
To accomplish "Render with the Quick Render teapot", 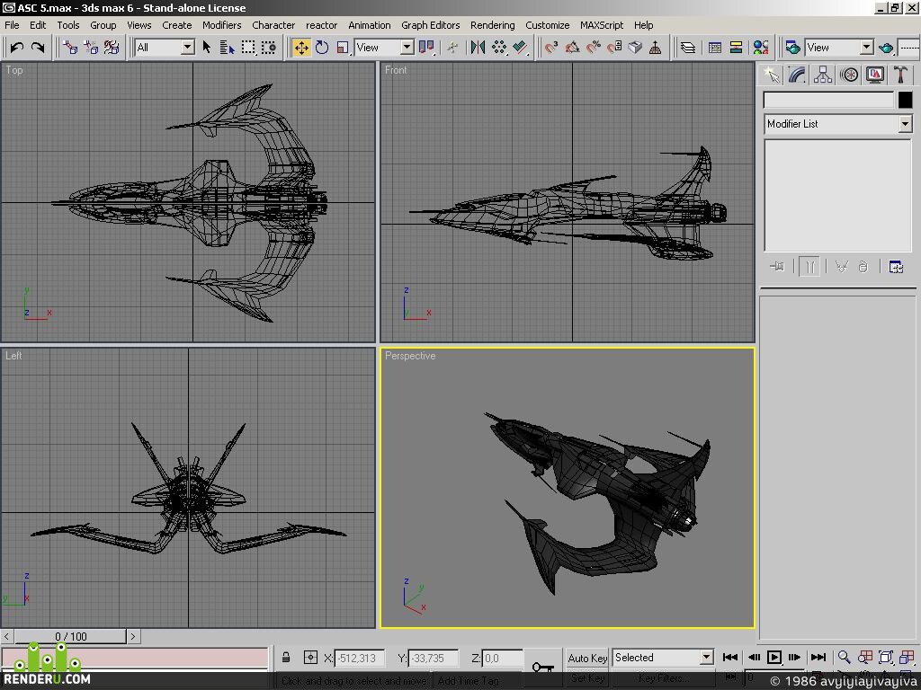I will (x=886, y=48).
